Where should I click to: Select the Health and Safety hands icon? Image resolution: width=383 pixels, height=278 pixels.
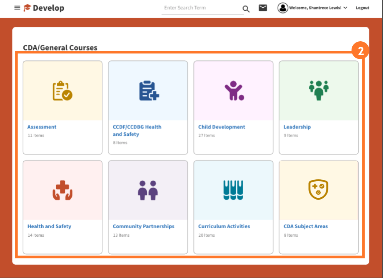coord(62,190)
